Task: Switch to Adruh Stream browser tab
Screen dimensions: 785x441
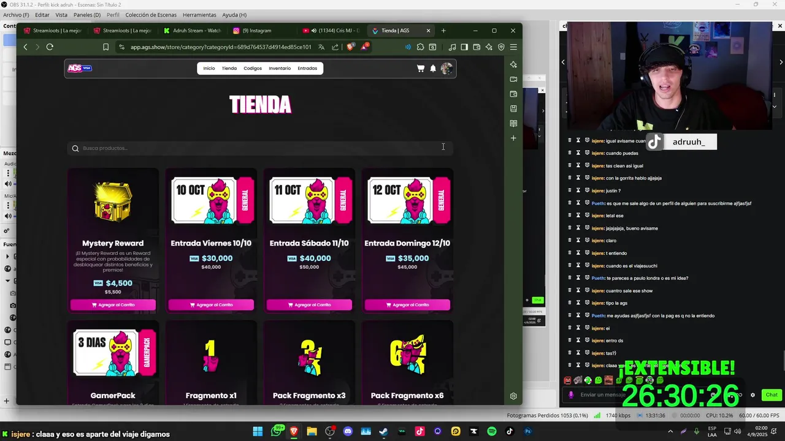Action: point(192,31)
